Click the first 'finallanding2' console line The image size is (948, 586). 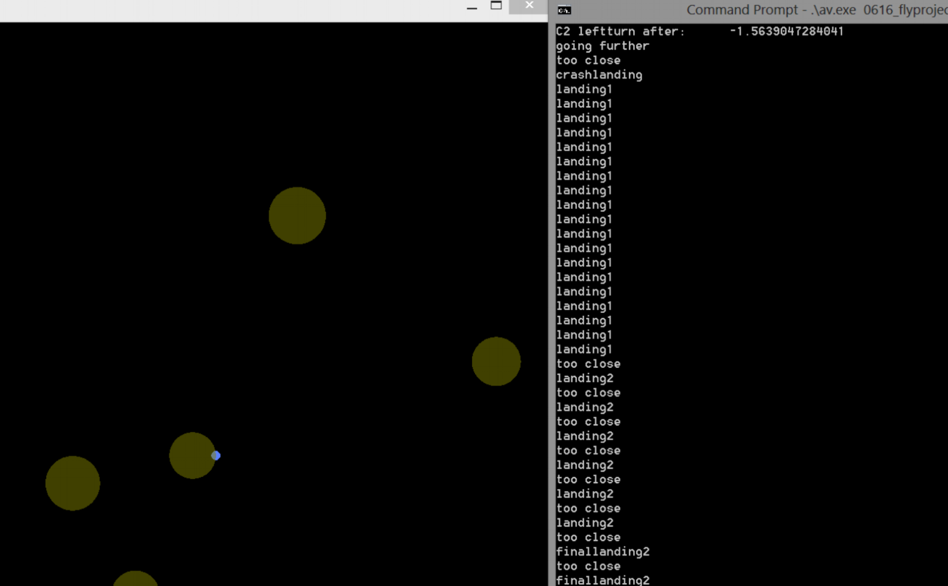coord(603,551)
